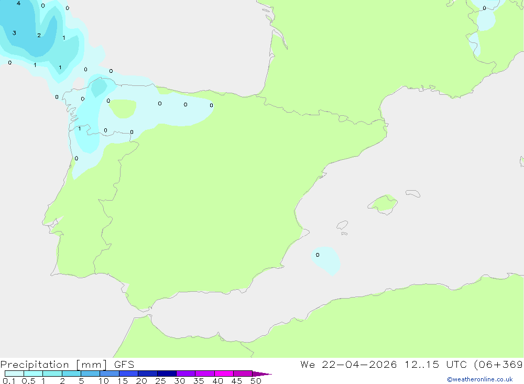Click the '4' precipitation value on map
Viewport: 524px width, 384px height.
pyautogui.click(x=18, y=3)
